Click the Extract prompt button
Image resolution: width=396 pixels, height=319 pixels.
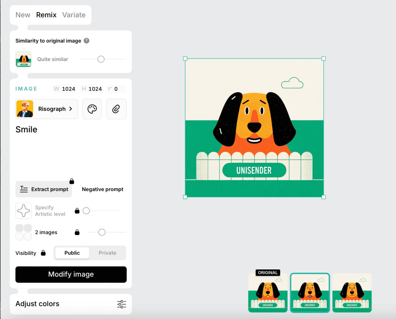(x=44, y=189)
